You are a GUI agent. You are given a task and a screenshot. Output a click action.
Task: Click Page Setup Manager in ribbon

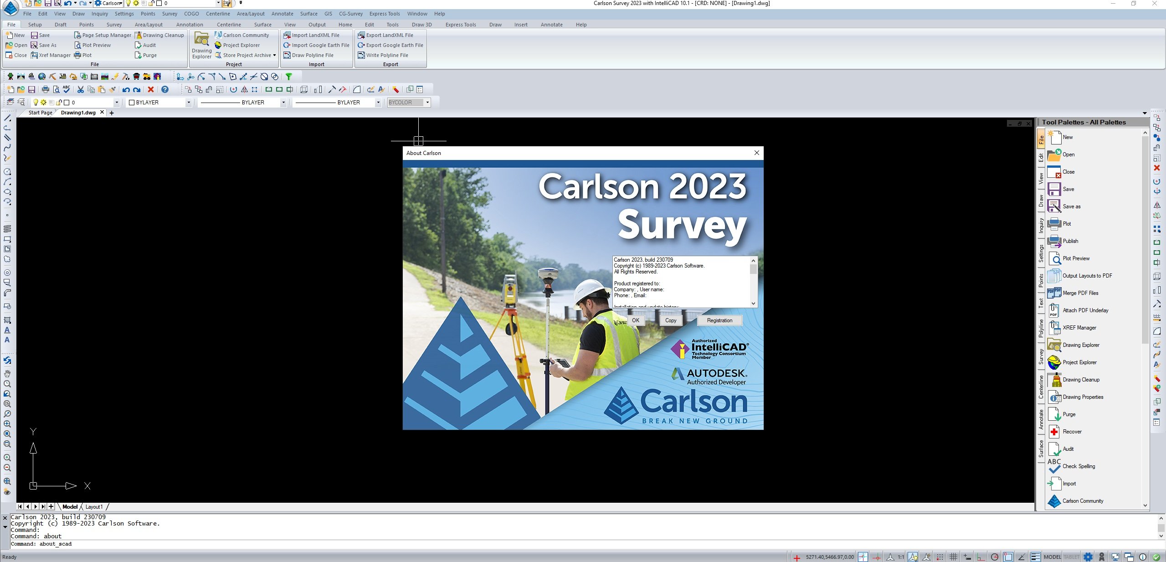pyautogui.click(x=102, y=35)
